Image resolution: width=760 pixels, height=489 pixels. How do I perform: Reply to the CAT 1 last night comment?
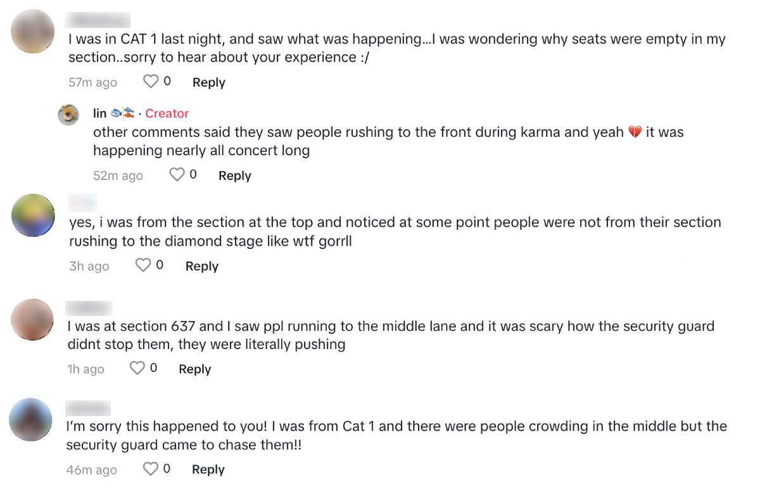point(208,82)
